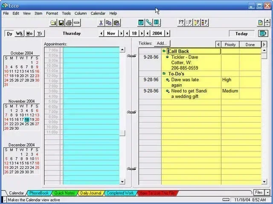Click the High priority cell
Image resolution: width=273 pixels, height=204 pixels.
click(x=230, y=82)
